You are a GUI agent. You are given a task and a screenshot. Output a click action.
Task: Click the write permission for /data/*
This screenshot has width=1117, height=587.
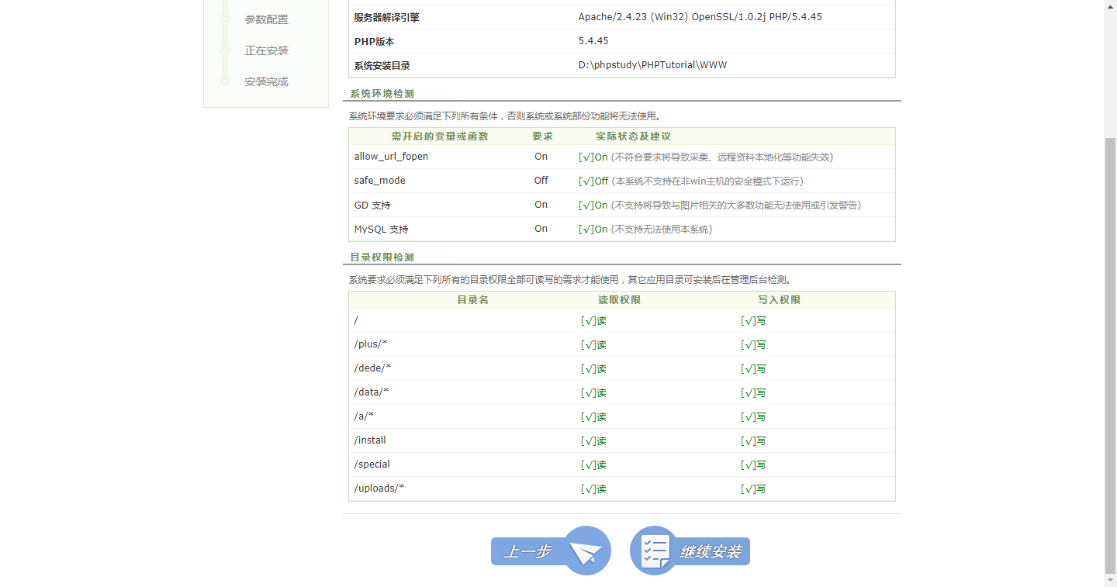coord(753,392)
